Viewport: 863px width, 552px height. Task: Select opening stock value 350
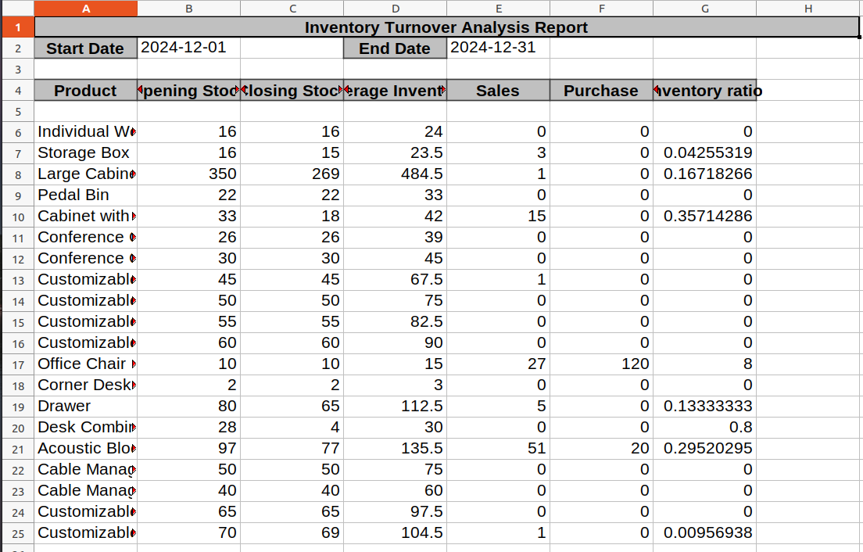pyautogui.click(x=189, y=174)
